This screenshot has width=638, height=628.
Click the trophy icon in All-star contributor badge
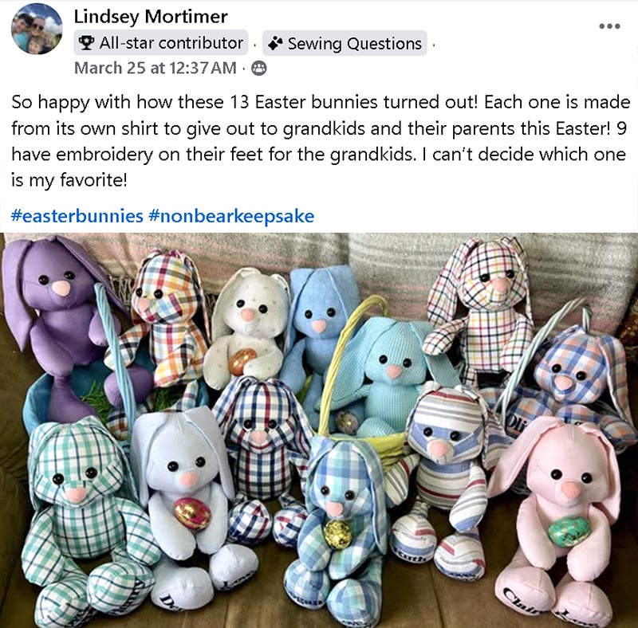click(x=86, y=43)
